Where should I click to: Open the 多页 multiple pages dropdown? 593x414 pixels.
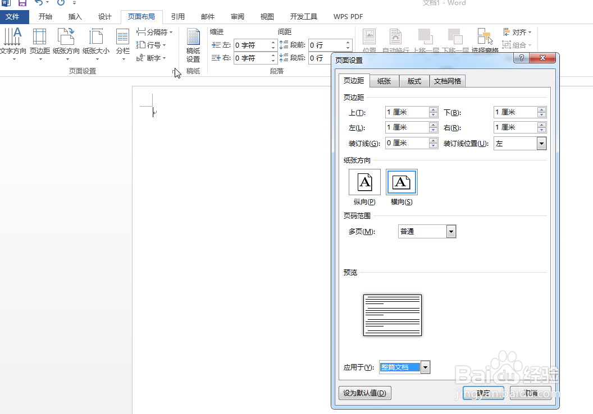(x=451, y=232)
